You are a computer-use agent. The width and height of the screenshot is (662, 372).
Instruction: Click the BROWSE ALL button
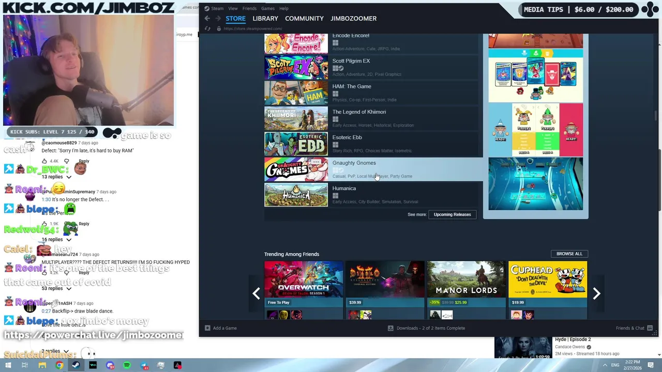tap(569, 254)
